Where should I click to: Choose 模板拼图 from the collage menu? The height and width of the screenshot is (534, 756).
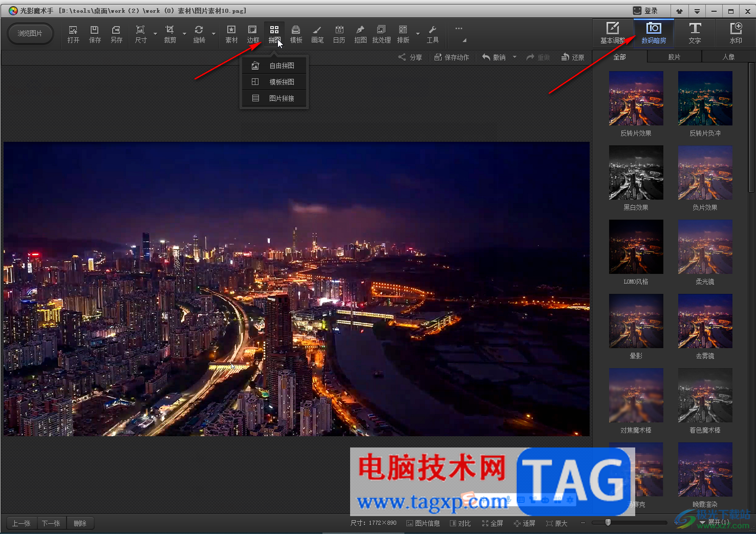click(274, 82)
